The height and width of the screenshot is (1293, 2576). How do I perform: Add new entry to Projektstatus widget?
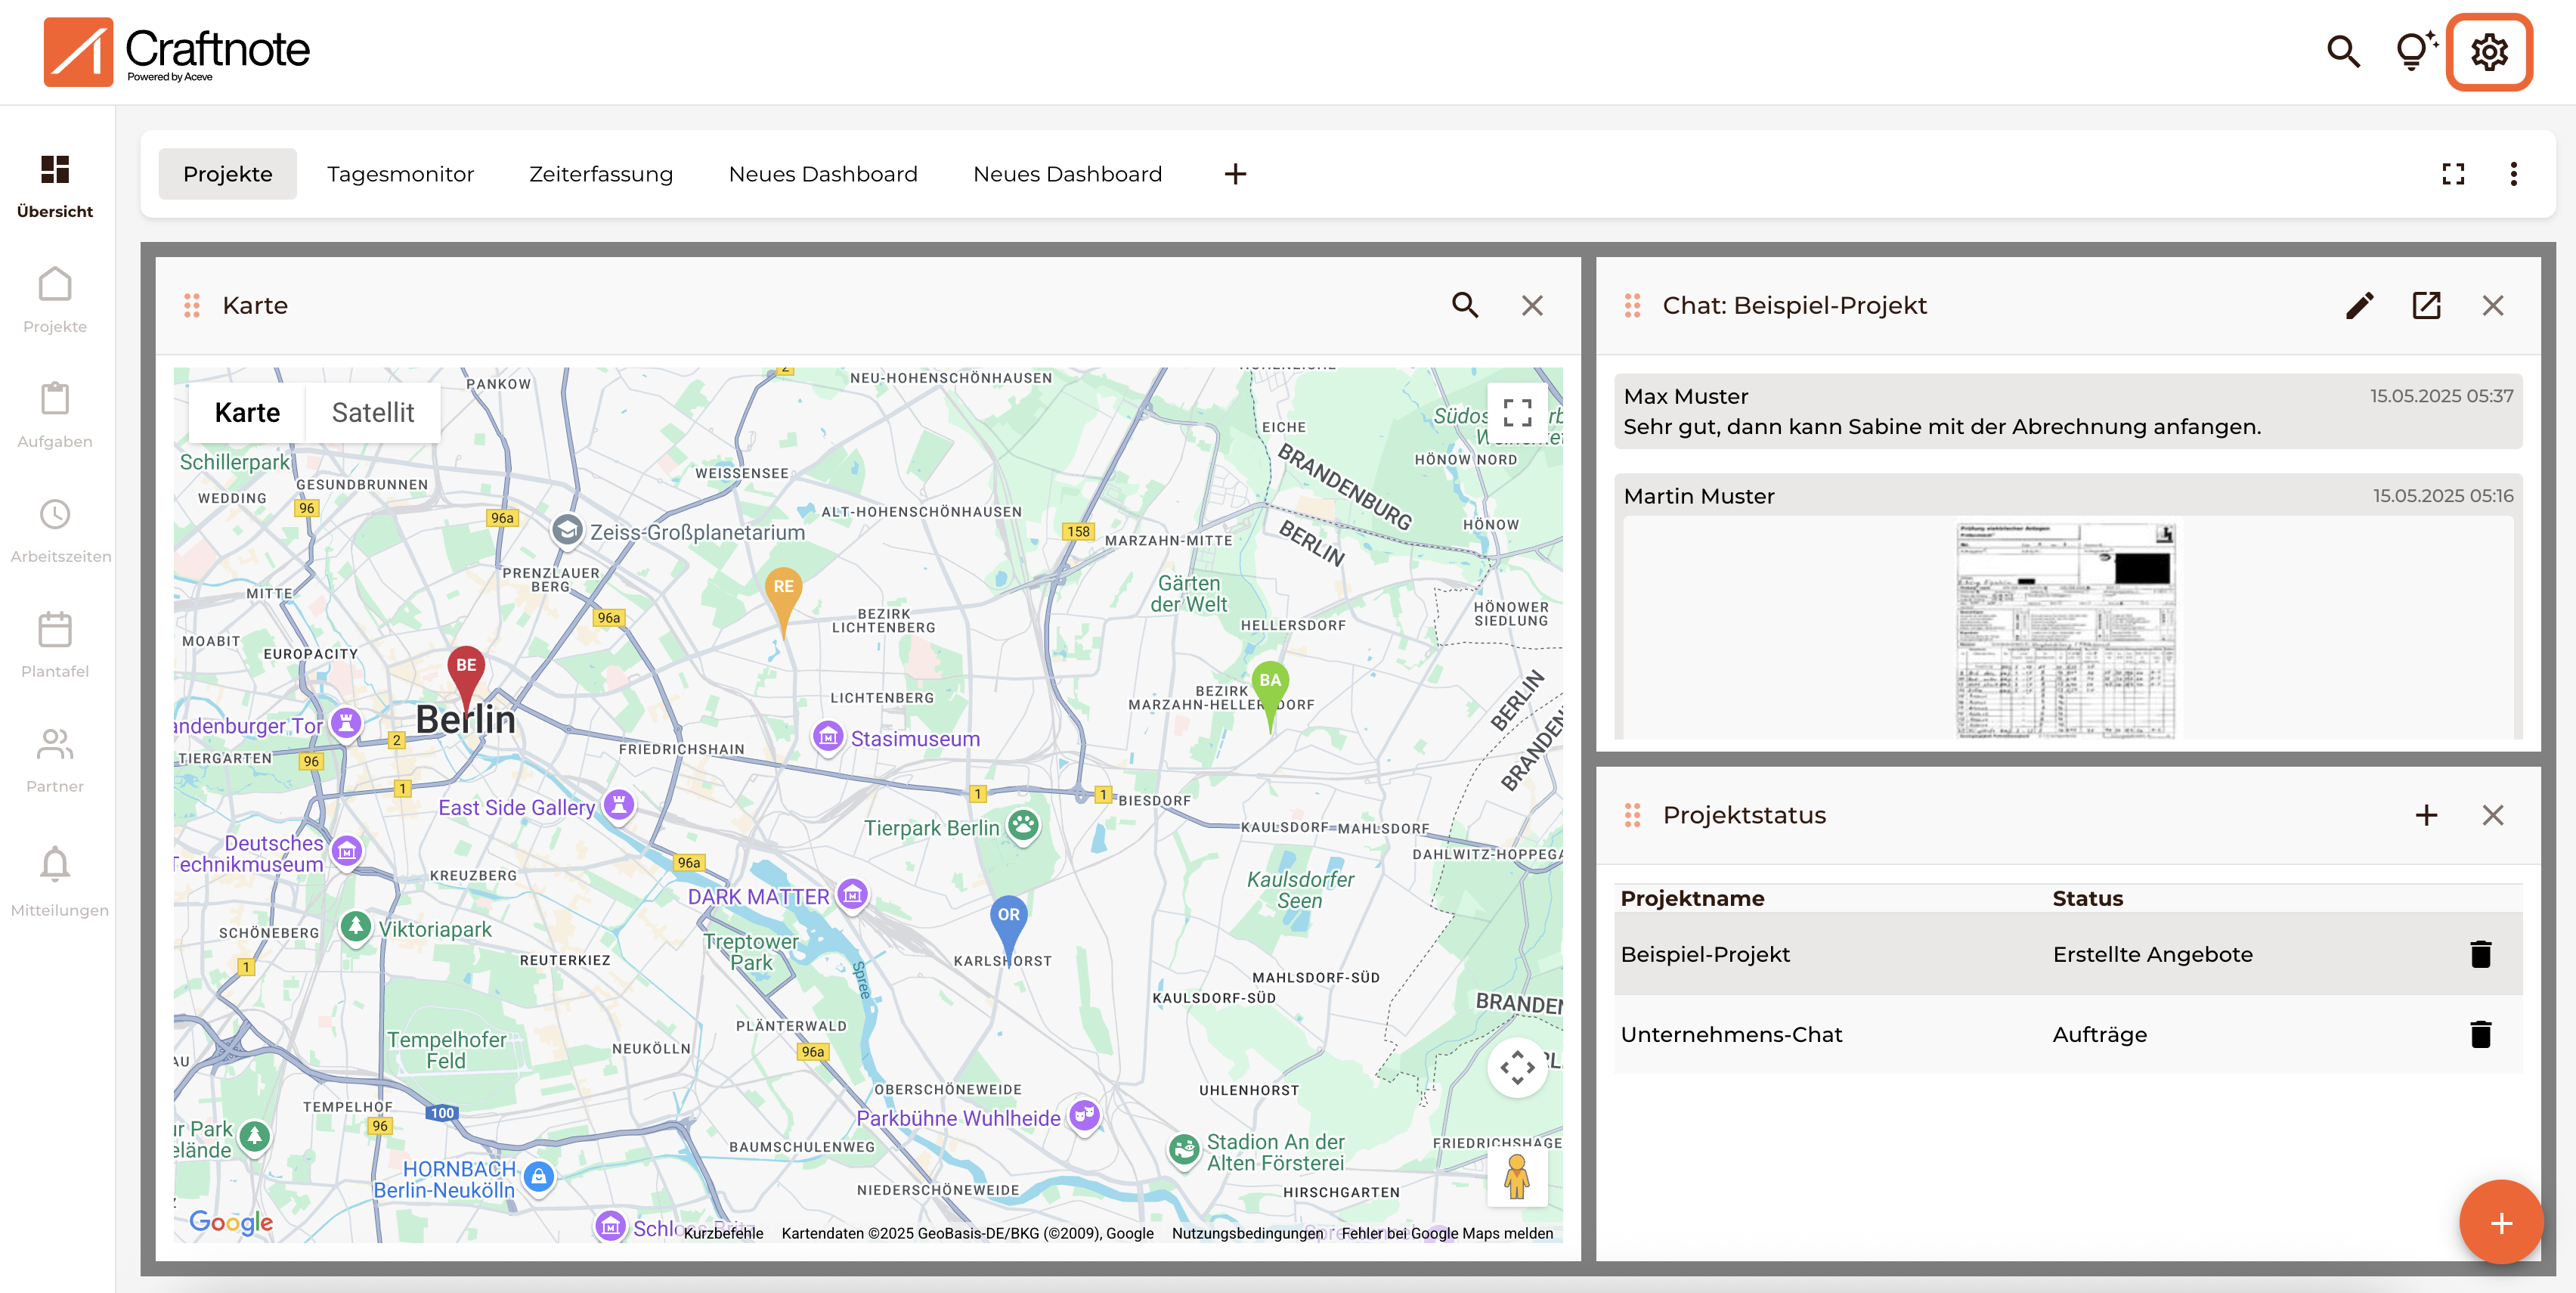(2426, 815)
